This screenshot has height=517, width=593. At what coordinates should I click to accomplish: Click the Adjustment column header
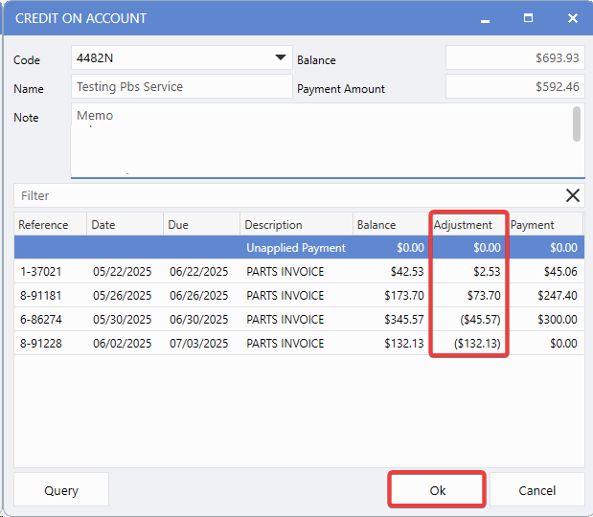click(463, 225)
